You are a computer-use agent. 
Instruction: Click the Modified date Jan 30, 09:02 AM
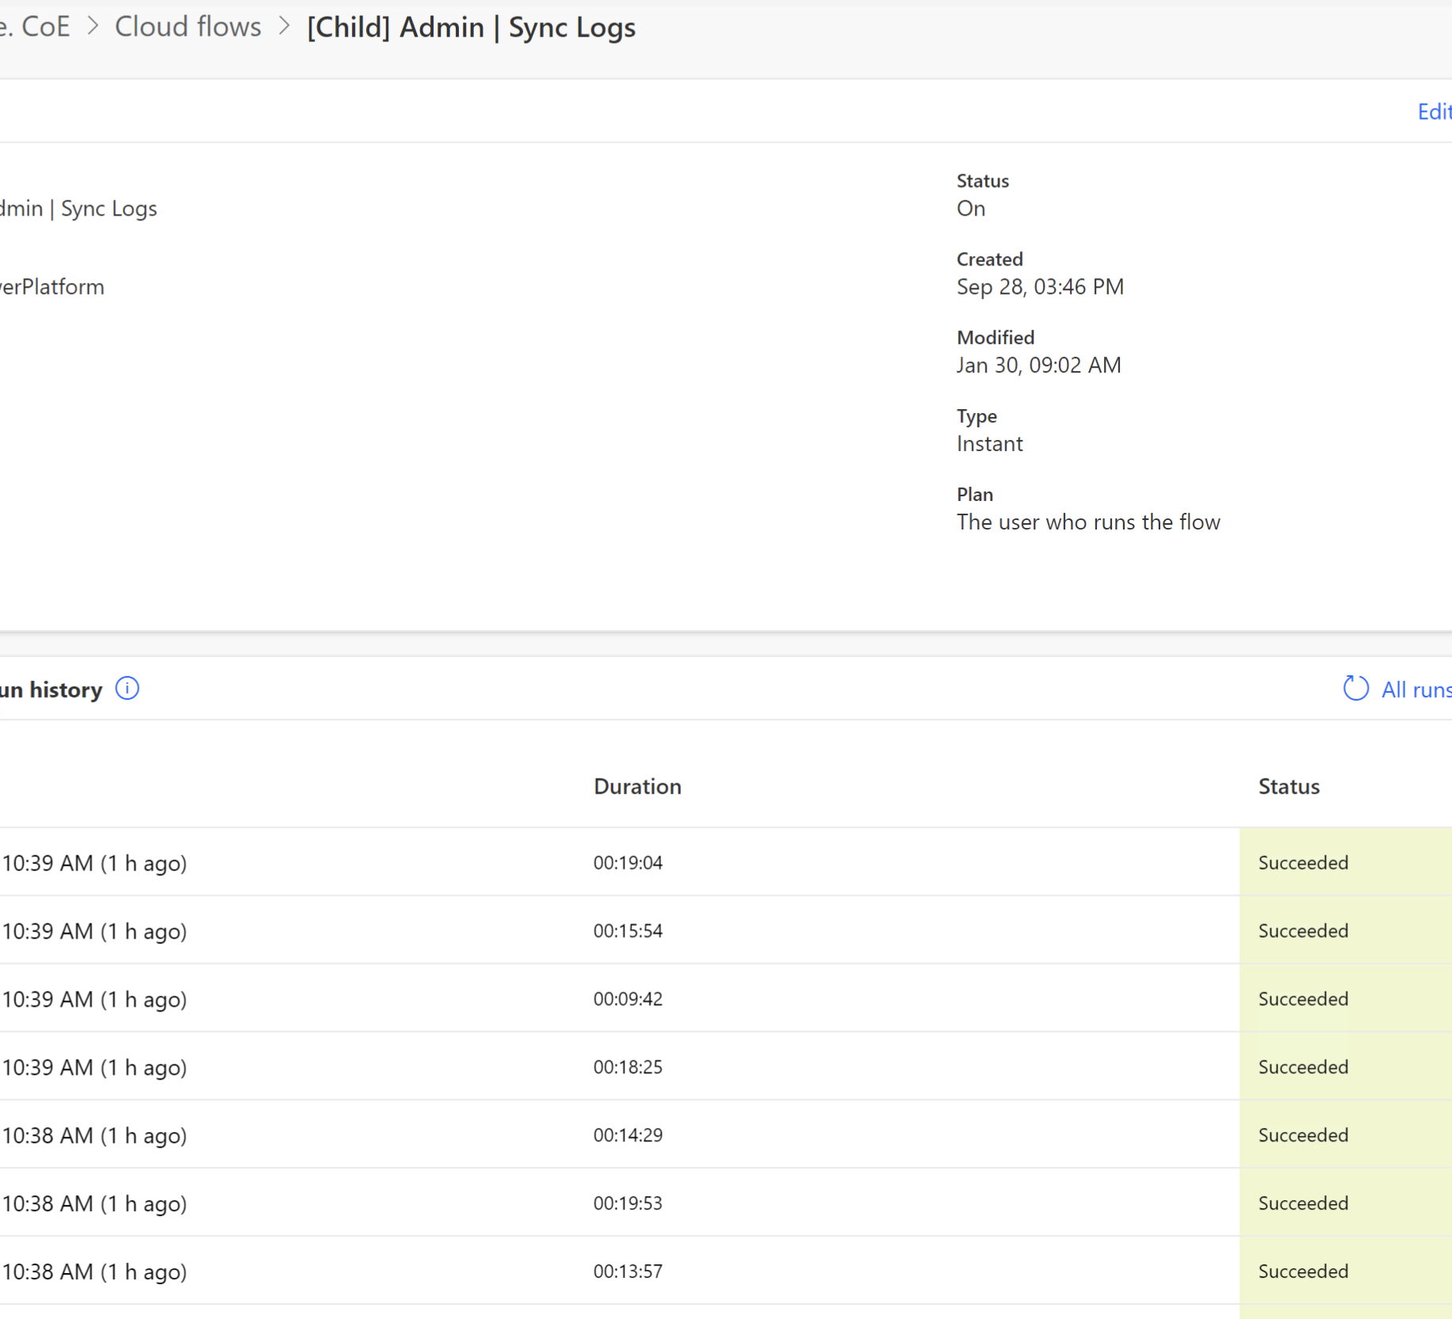click(x=1038, y=365)
